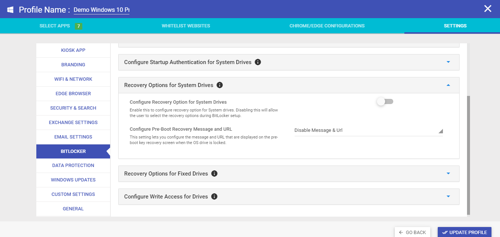The width and height of the screenshot is (500, 237).
Task: Click the settings panel vertical scrollbar
Action: (468, 155)
